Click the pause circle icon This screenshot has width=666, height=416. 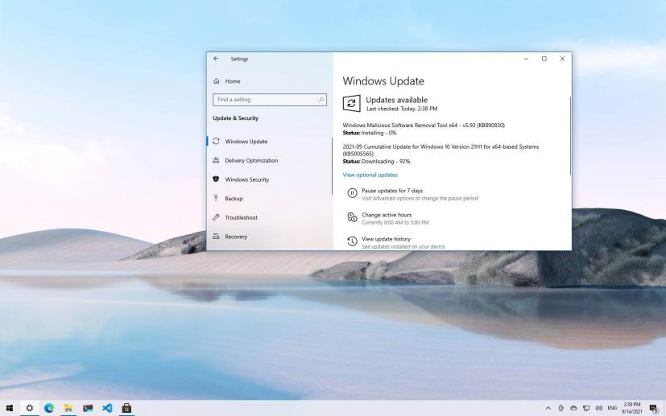point(352,193)
